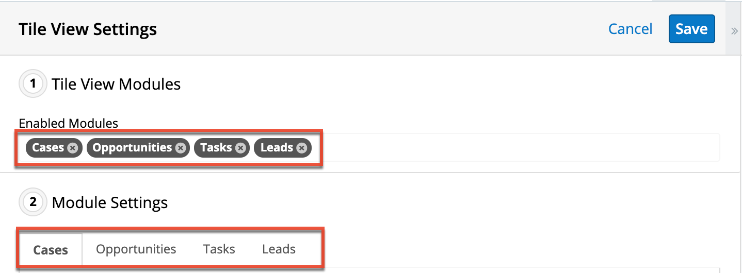This screenshot has width=742, height=273.
Task: Remove the Opportunities module tag
Action: pos(180,148)
